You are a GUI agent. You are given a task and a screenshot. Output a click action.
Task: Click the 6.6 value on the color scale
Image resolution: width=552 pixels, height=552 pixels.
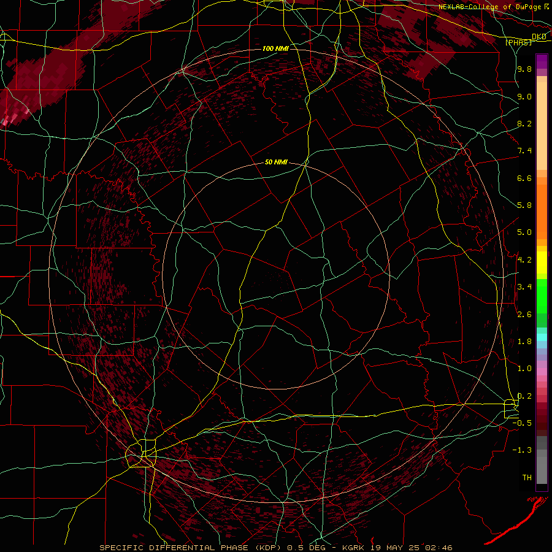[x=524, y=178]
